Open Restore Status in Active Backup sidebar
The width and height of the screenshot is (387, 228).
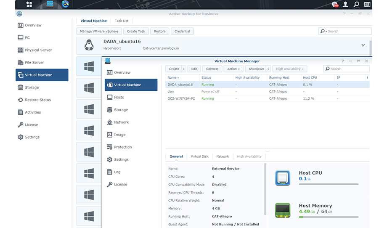37,100
